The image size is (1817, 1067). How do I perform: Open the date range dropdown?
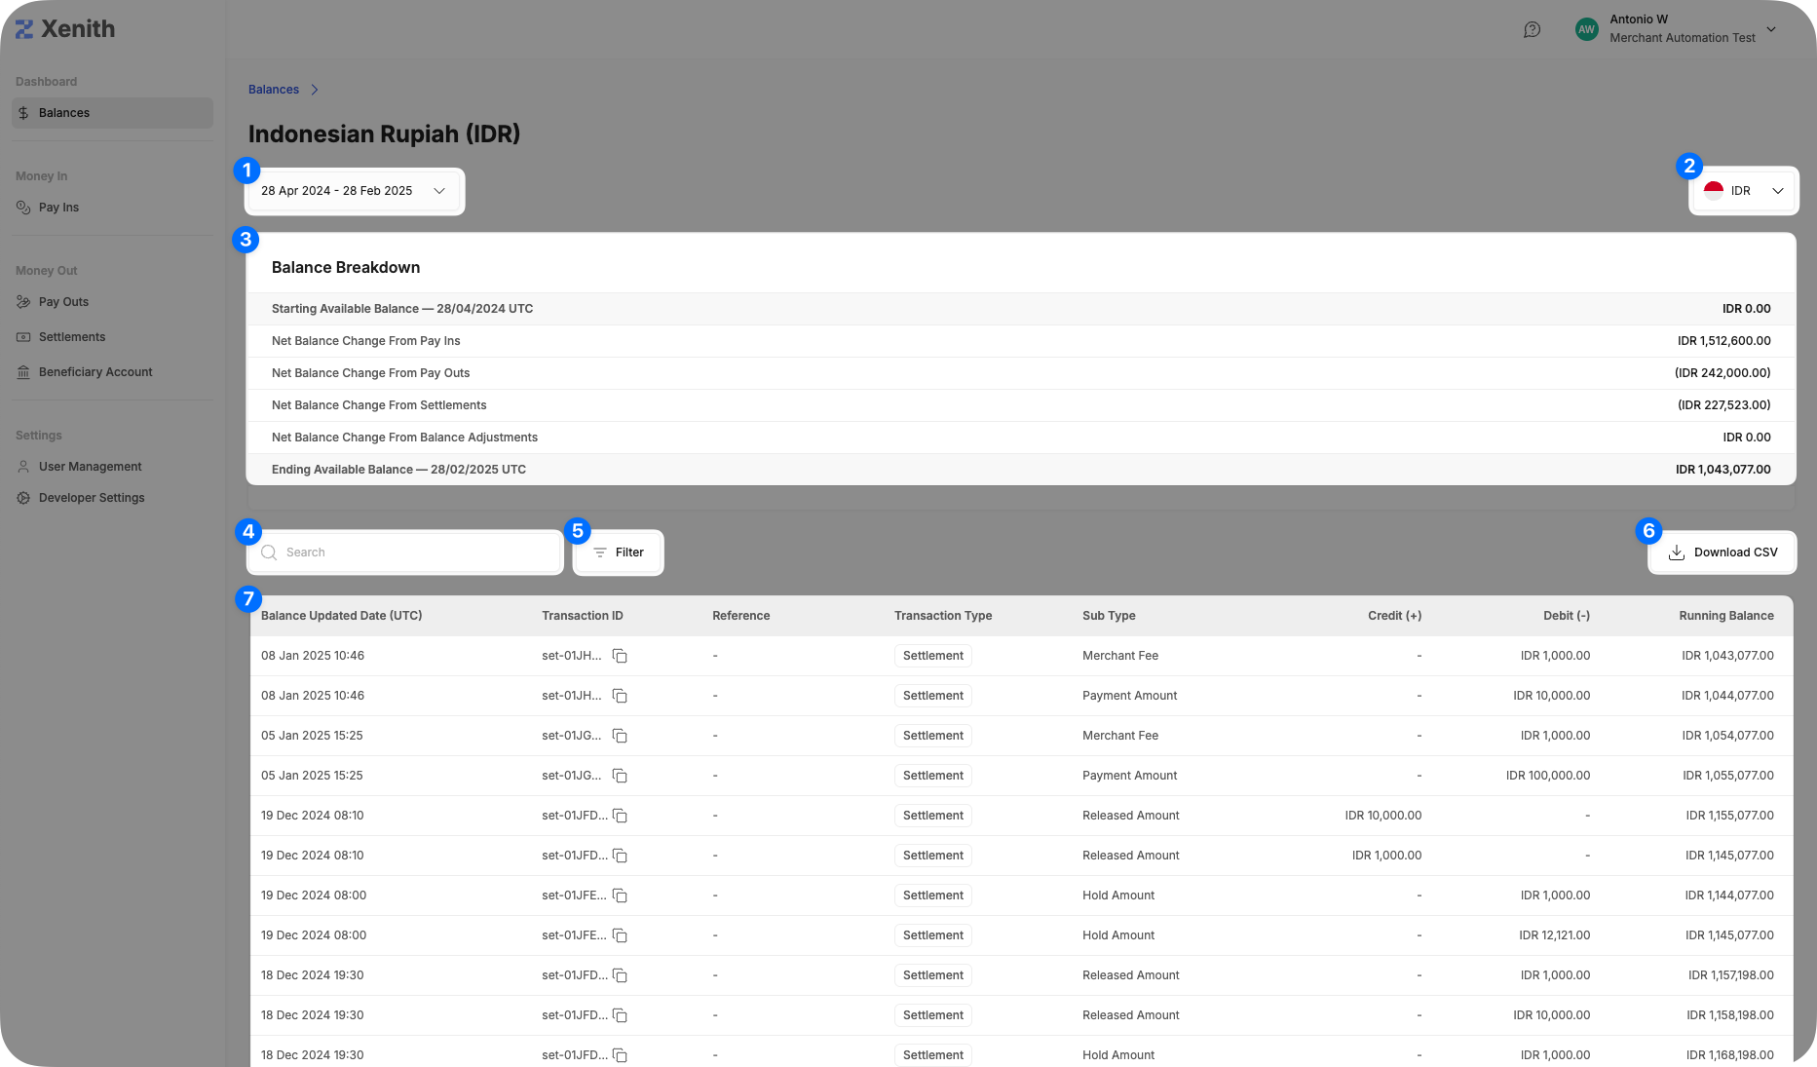(x=355, y=191)
